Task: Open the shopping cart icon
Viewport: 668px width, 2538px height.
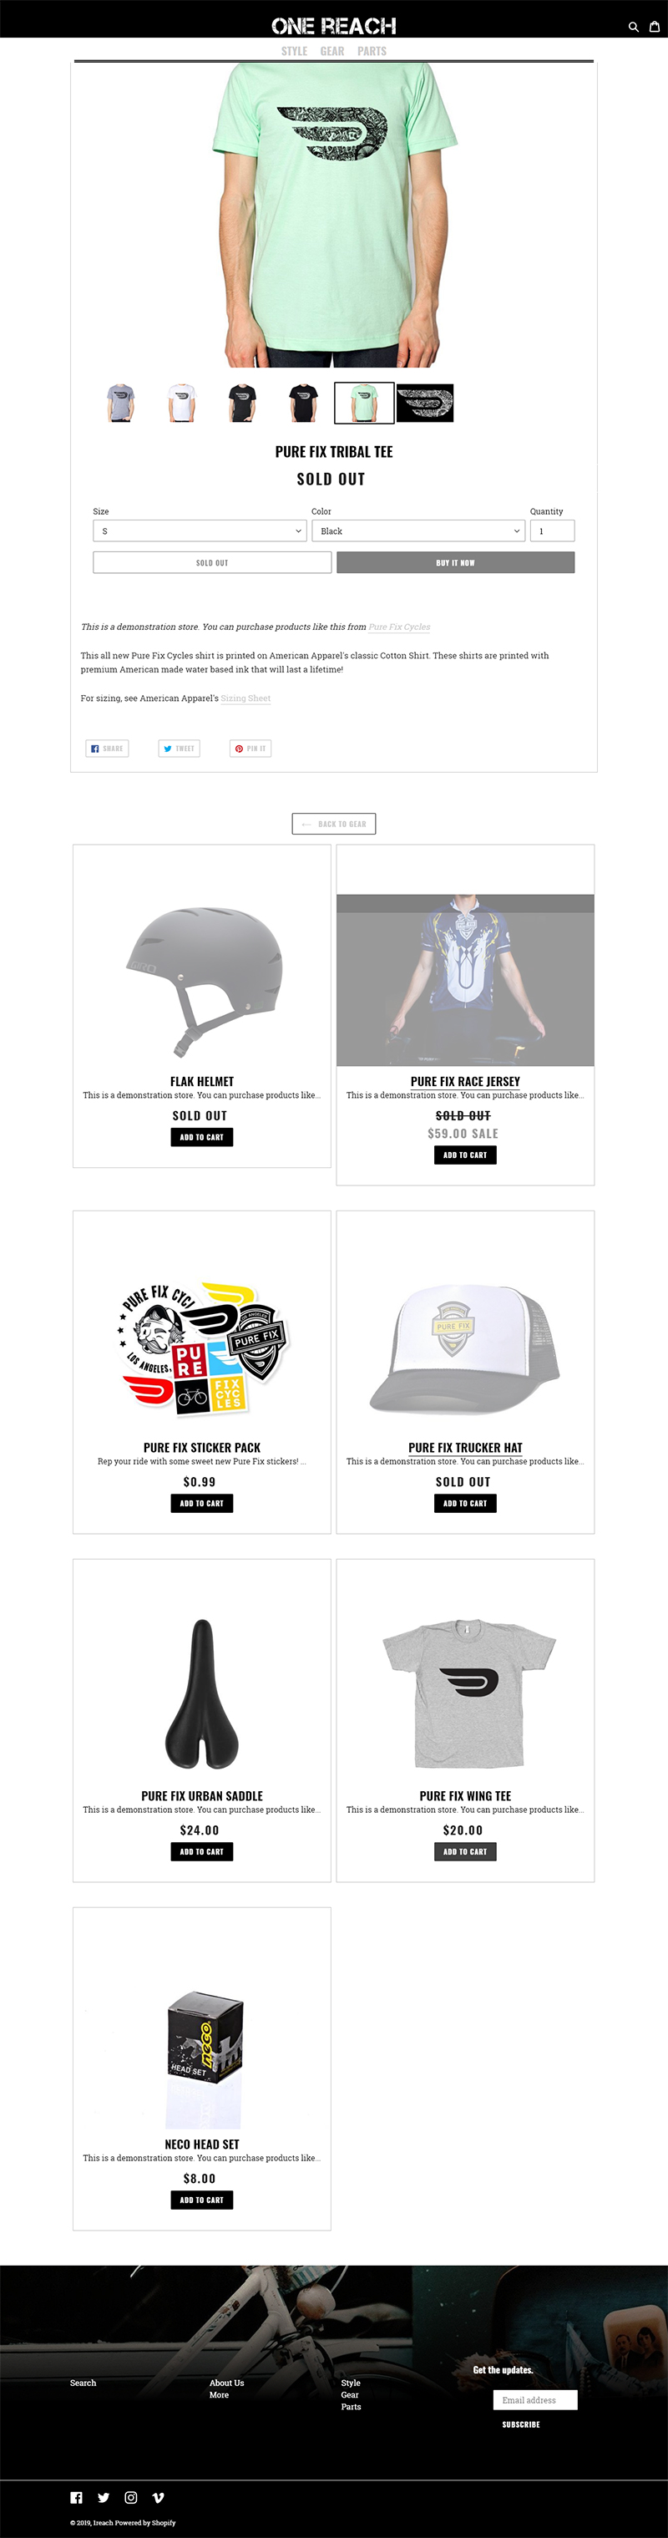Action: coord(653,27)
